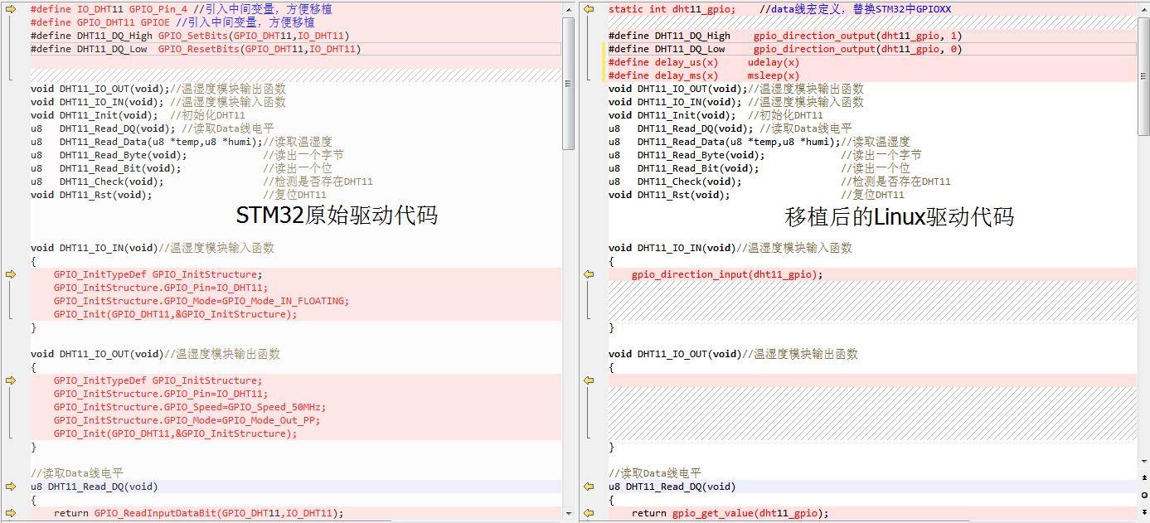Click right-pane arrow beside u8 DHT11_Read_DQ(void)
1150x523 pixels.
pos(589,487)
